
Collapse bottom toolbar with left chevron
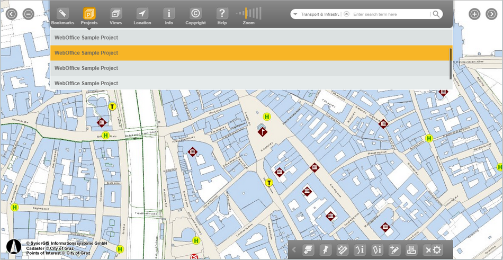pos(294,249)
